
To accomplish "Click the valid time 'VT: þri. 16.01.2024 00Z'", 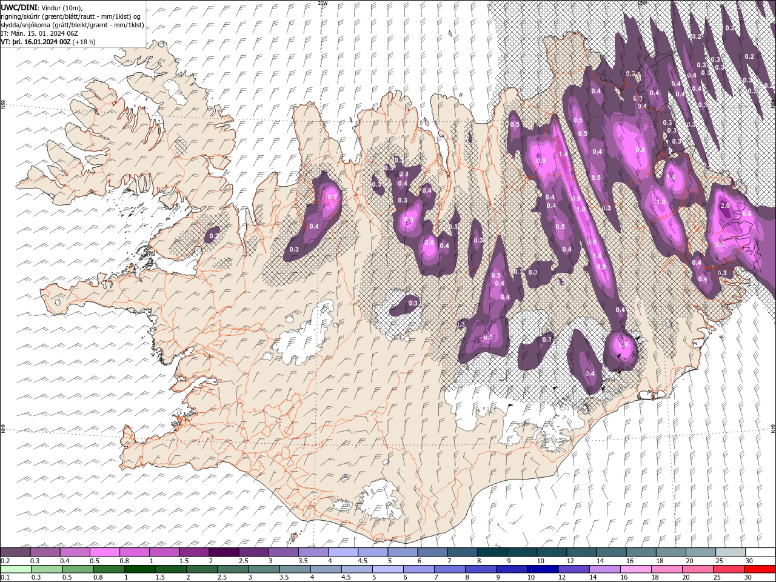I will 35,42.
